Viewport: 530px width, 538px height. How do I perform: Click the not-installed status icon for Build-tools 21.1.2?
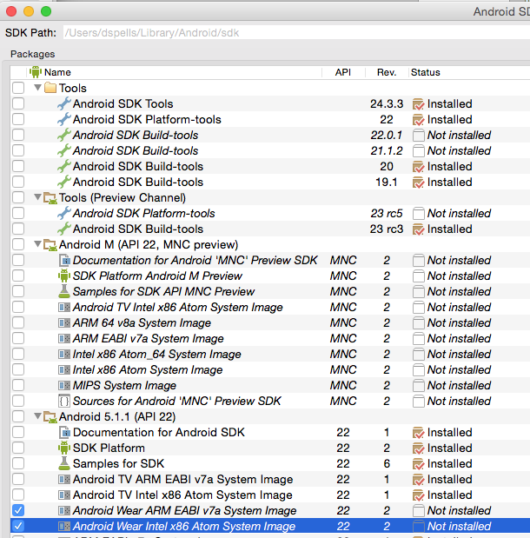click(x=418, y=151)
